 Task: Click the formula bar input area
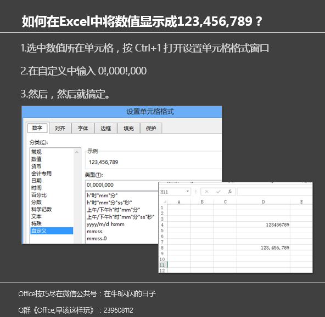tap(274, 192)
